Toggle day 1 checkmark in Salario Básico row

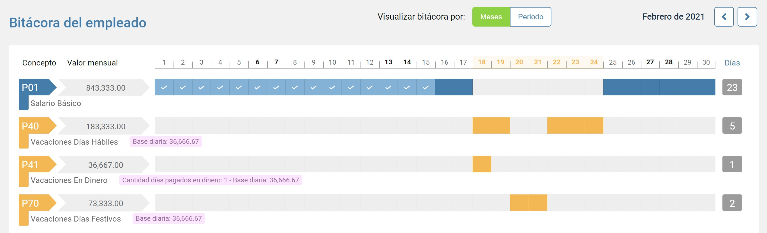coord(164,87)
